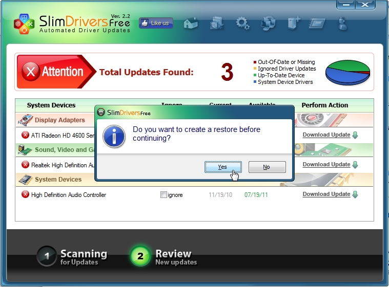Click the driver status pie chart
This screenshot has width=389, height=287.
(x=347, y=72)
